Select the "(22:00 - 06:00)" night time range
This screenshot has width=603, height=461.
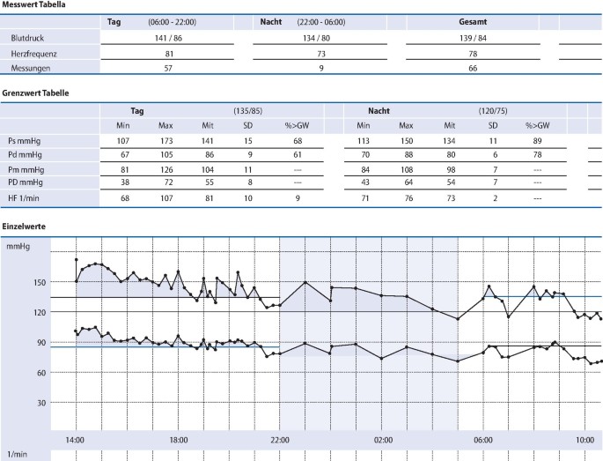pos(321,22)
